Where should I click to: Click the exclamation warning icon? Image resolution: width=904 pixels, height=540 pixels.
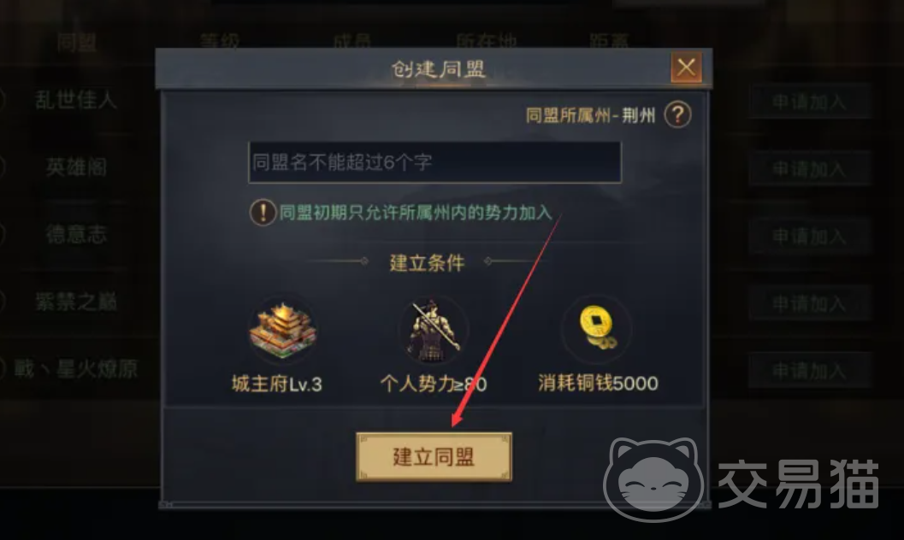[x=263, y=213]
